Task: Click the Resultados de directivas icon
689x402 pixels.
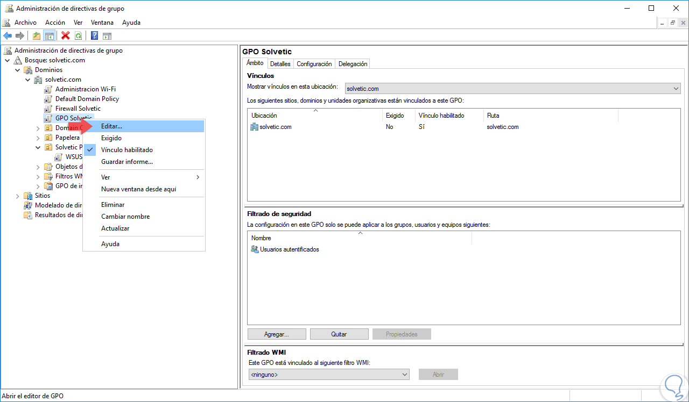Action: 28,215
